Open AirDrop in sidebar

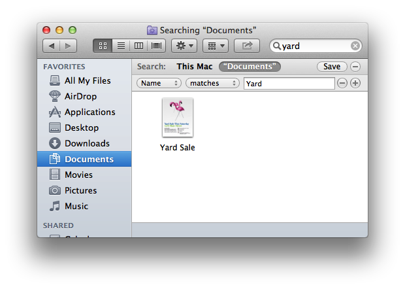pyautogui.click(x=82, y=96)
